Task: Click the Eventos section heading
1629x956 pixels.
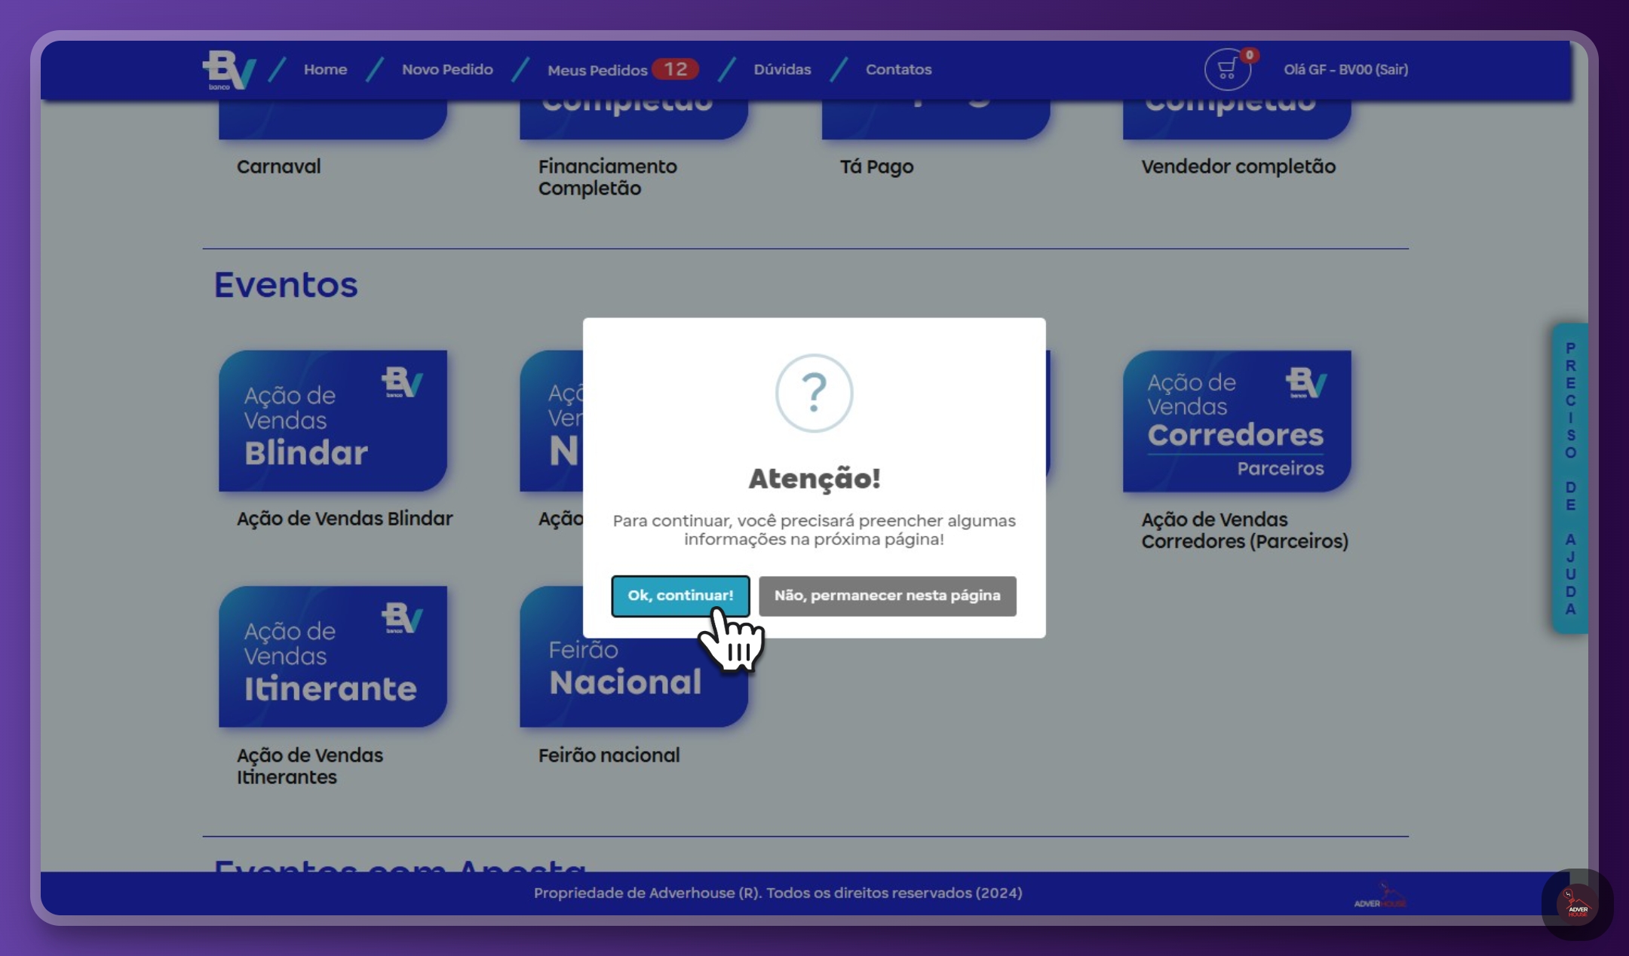Action: pos(285,284)
